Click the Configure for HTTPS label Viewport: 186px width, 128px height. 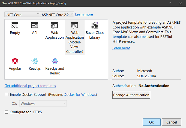[x=26, y=112]
